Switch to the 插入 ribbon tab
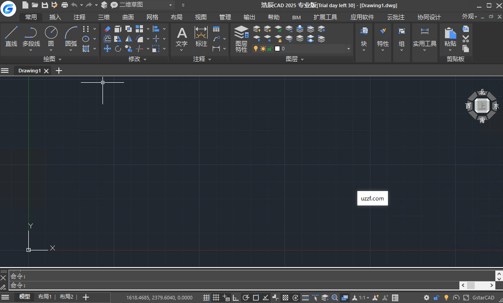The image size is (503, 303). coord(55,17)
